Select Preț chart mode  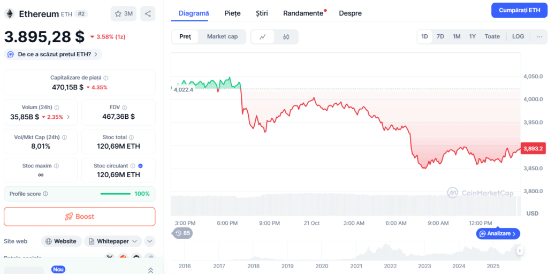tap(185, 37)
